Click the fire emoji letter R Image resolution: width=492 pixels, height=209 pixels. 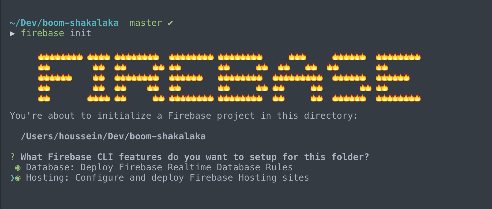139,77
